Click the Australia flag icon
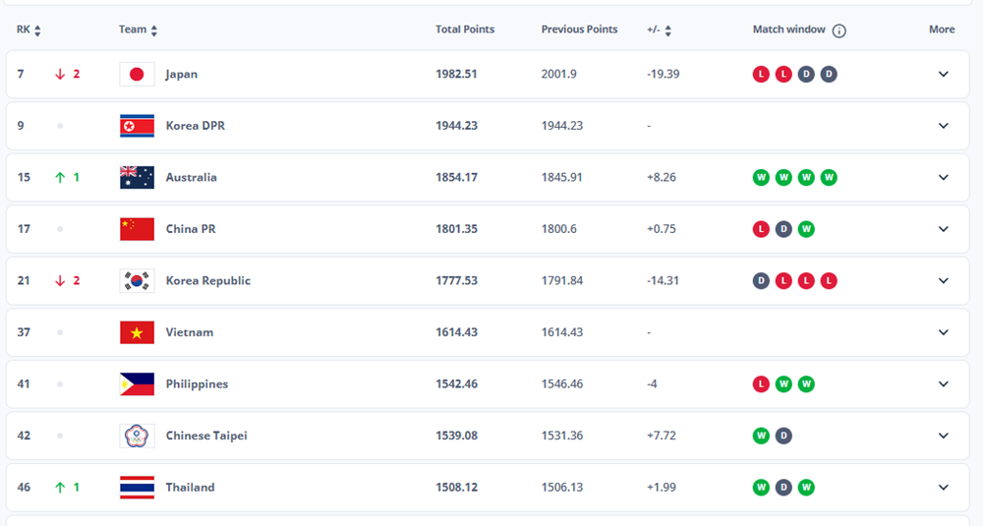 coord(137,177)
